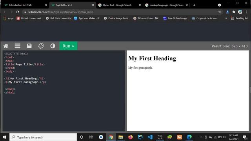The width and height of the screenshot is (251, 141).
Task: Open Apps bookmark shortcut
Action: coord(9,18)
